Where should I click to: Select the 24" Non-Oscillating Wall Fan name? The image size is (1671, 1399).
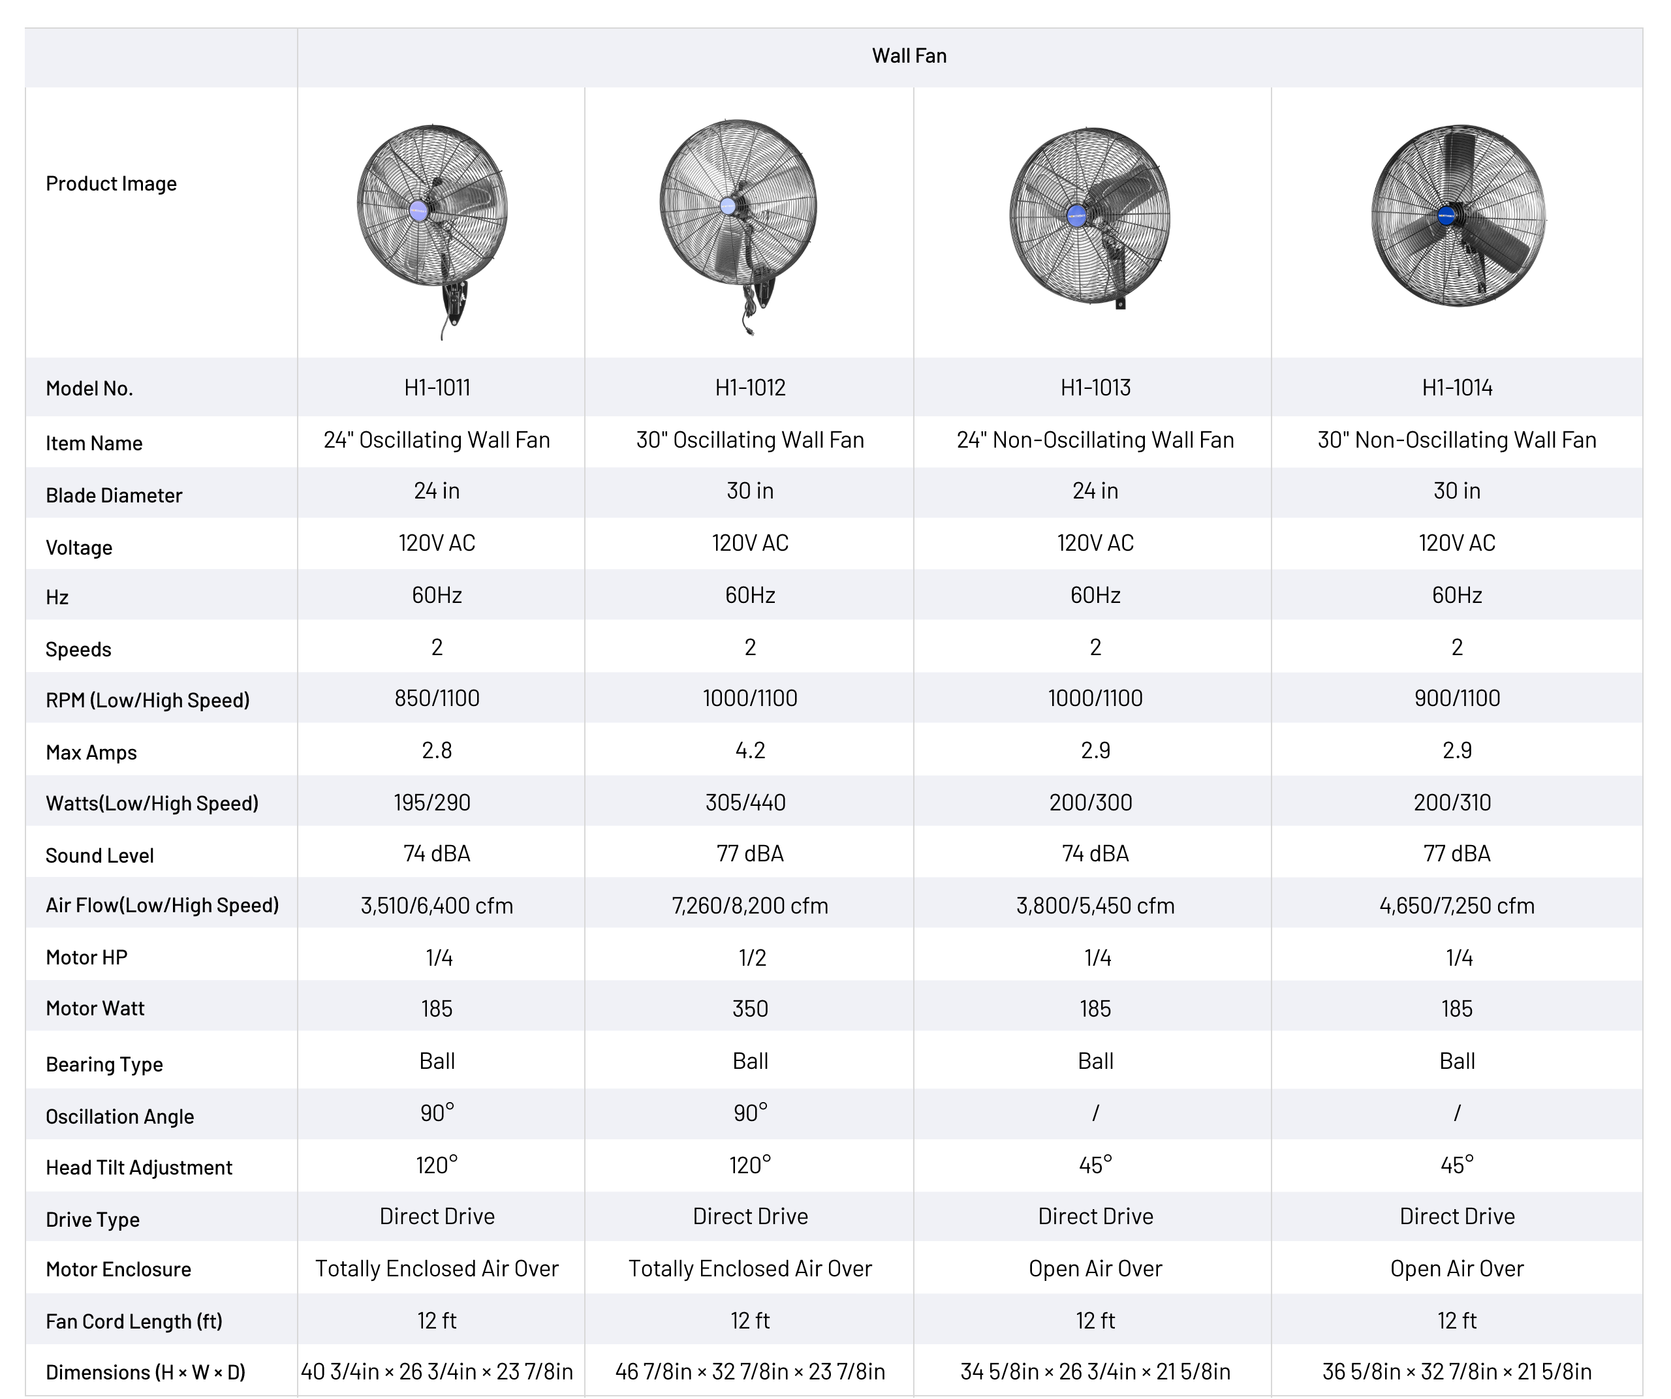(1095, 440)
